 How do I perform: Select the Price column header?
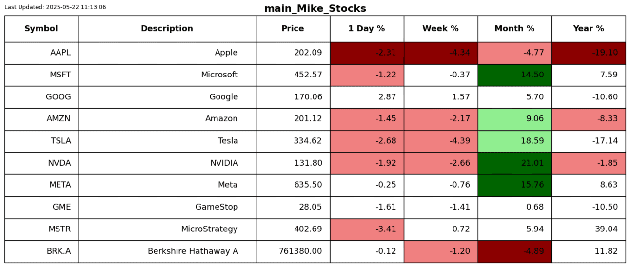[x=293, y=29]
